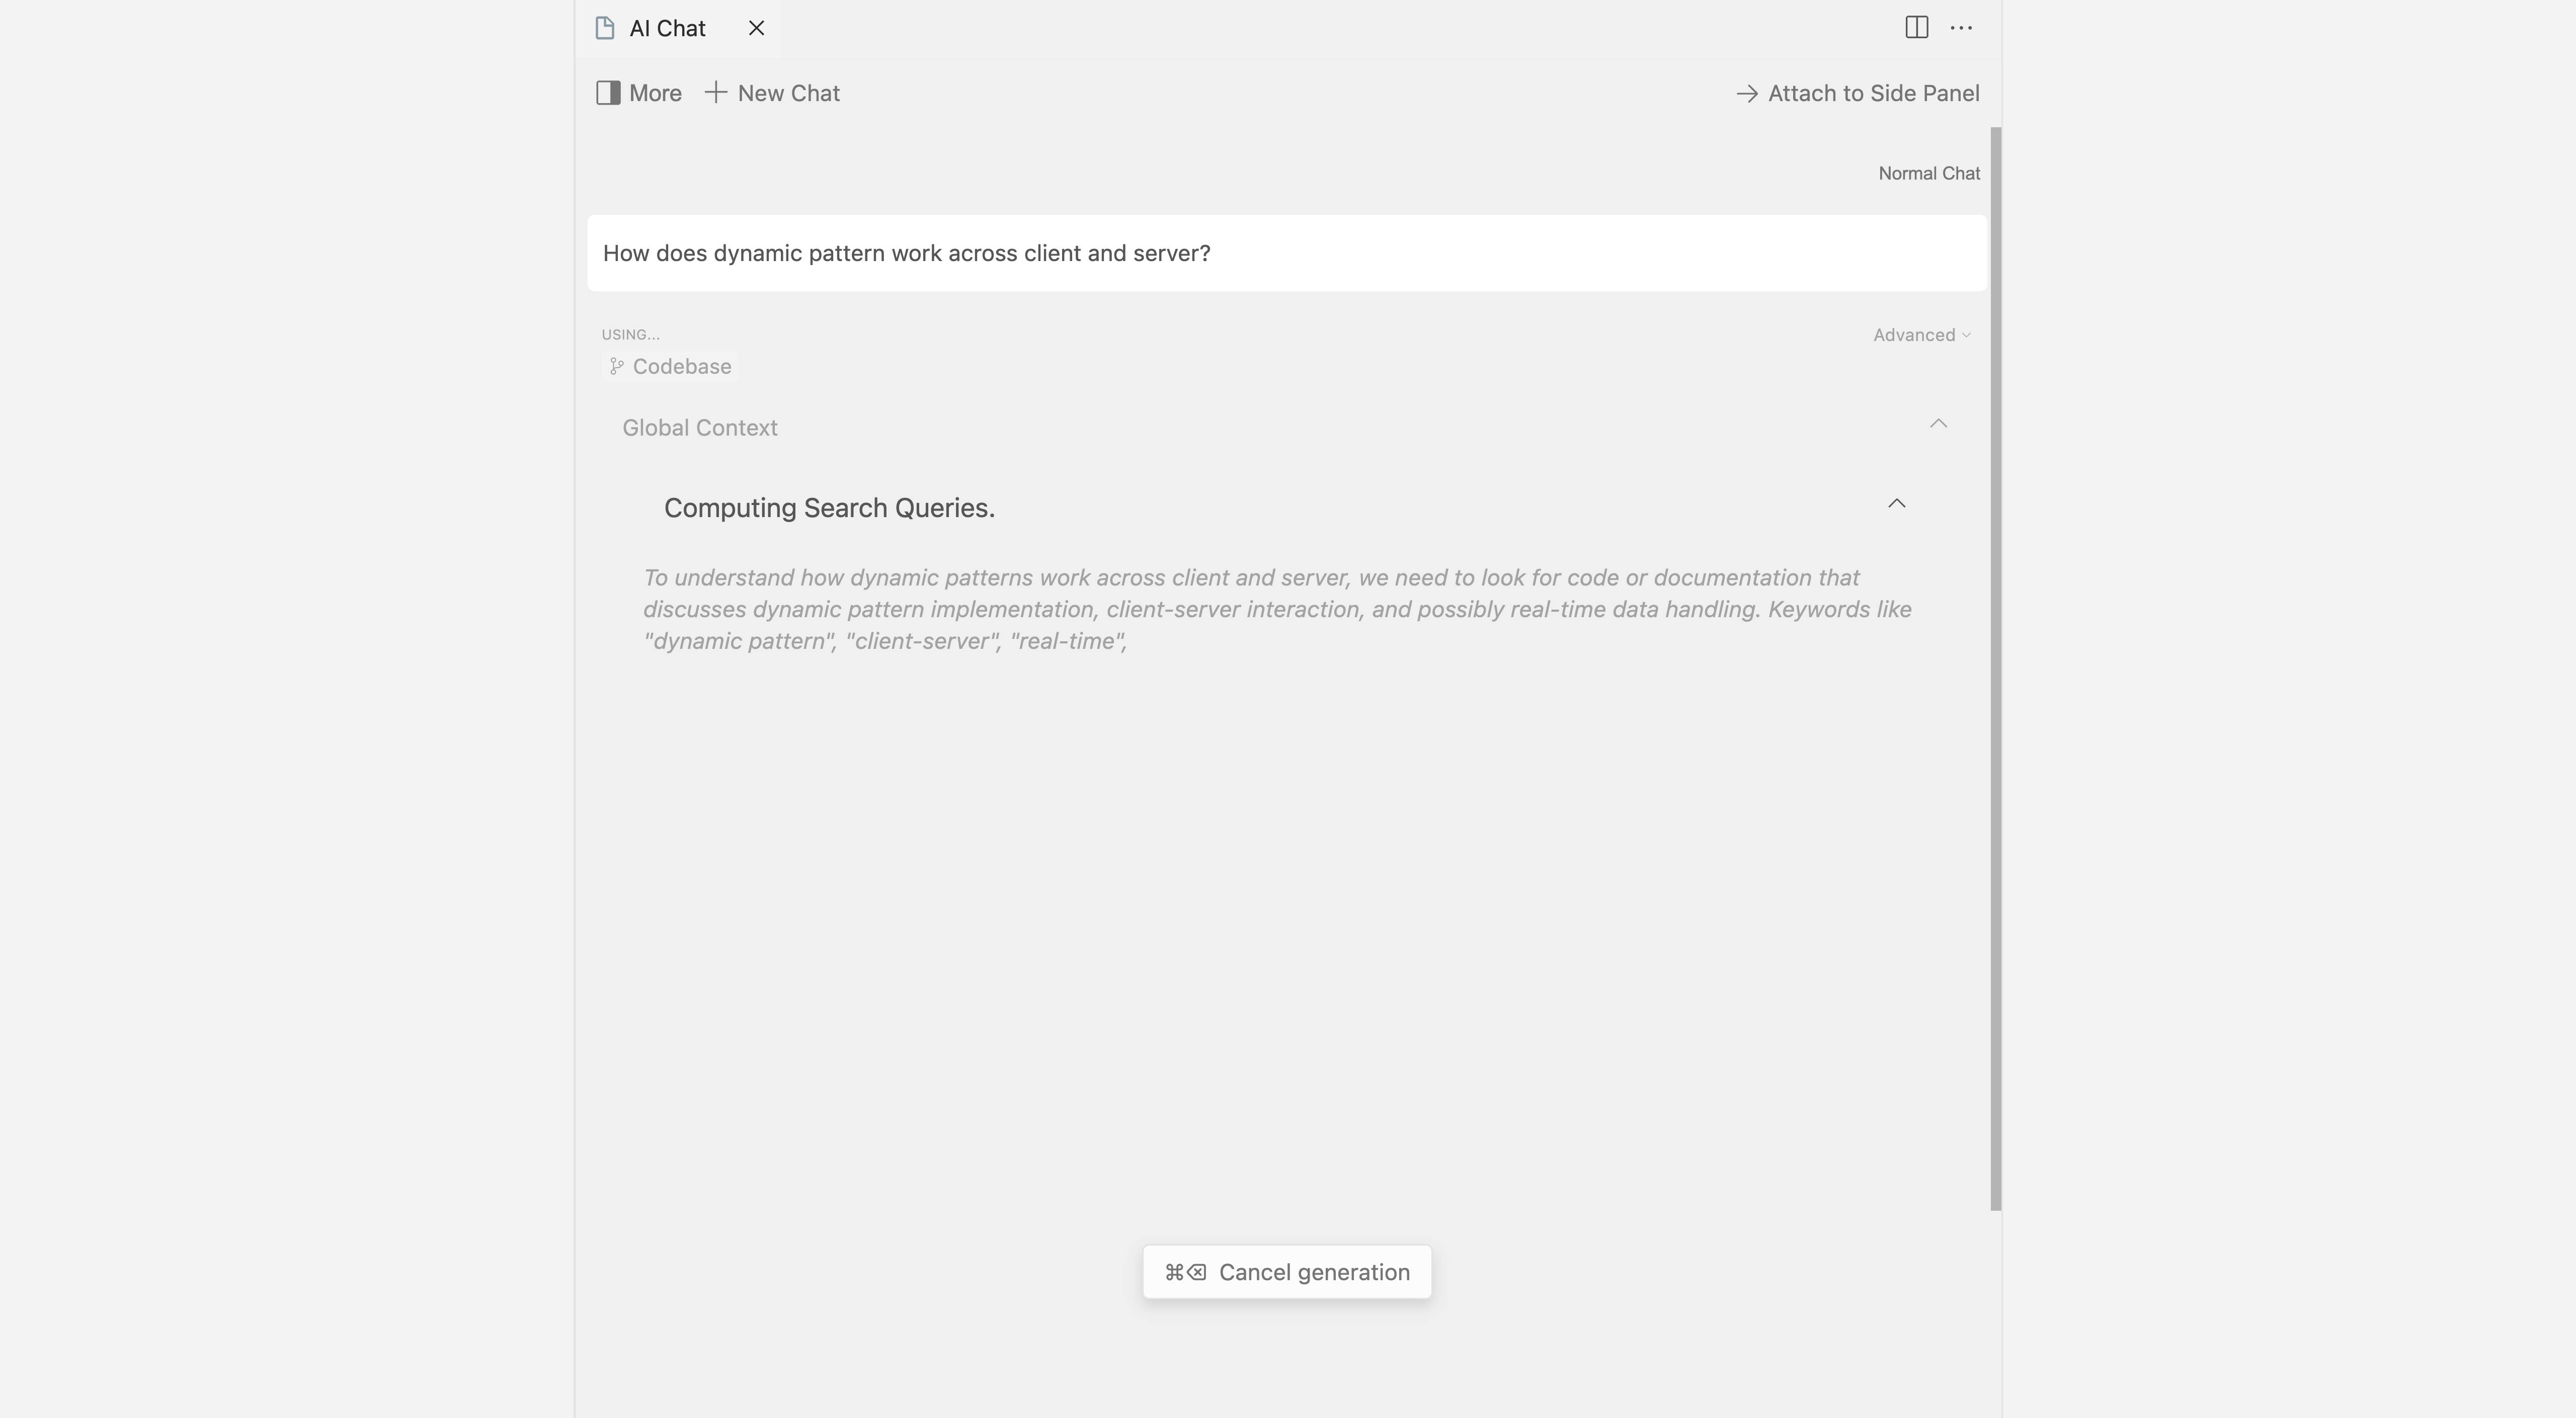Click the Codebase branch icon
The width and height of the screenshot is (2576, 1418).
[617, 367]
